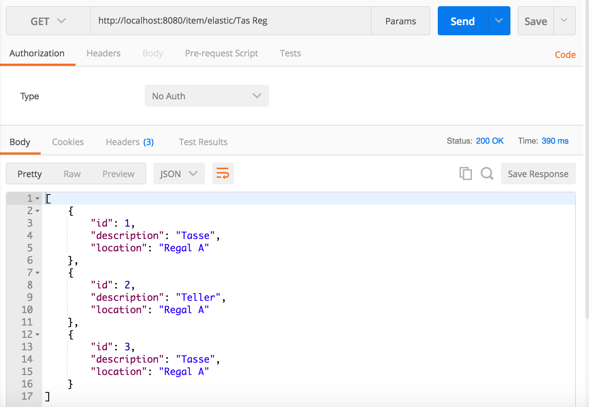Switch to the Preview response view
This screenshot has height=407, width=589.
pyautogui.click(x=118, y=174)
